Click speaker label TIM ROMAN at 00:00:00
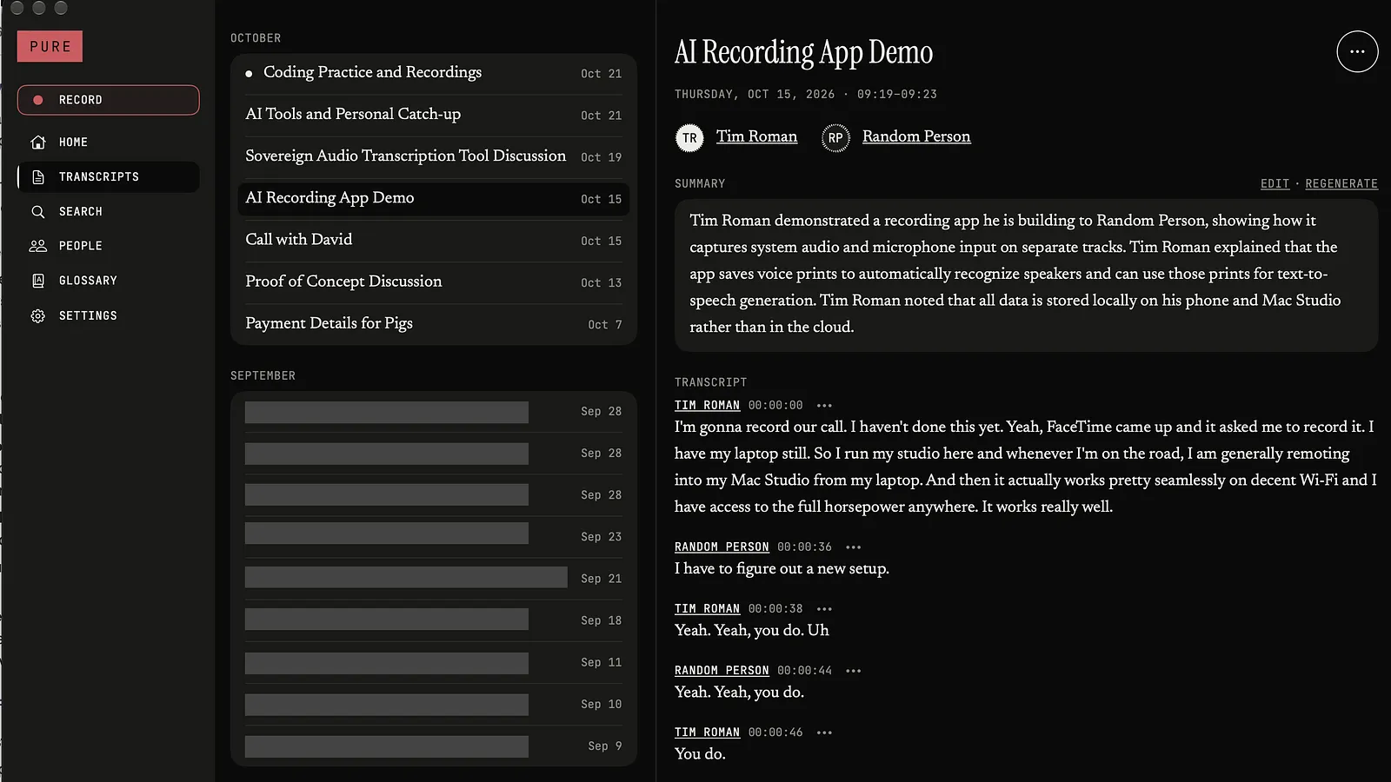1391x782 pixels. tap(707, 406)
